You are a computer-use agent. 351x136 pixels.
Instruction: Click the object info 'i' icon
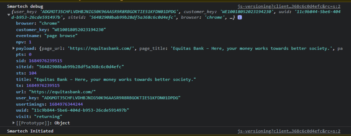(x=240, y=17)
